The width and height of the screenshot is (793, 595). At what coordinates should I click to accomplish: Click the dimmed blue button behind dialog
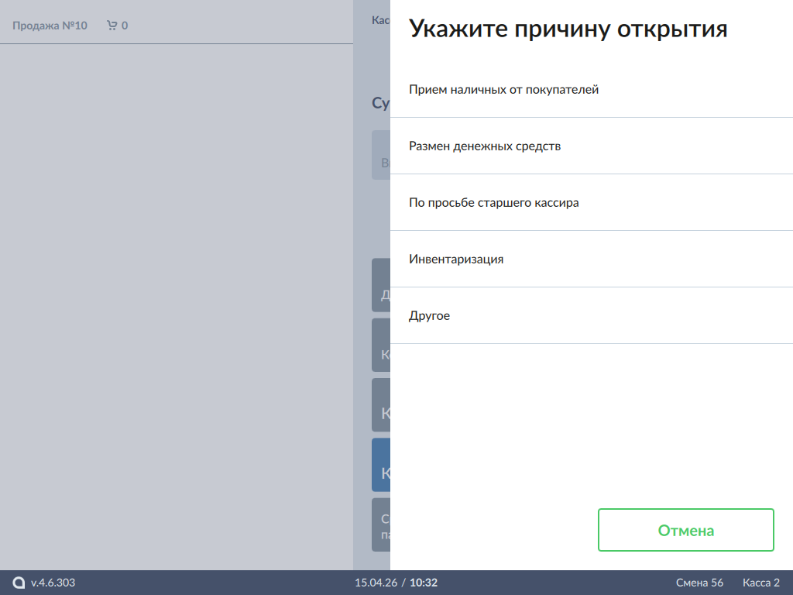point(381,465)
